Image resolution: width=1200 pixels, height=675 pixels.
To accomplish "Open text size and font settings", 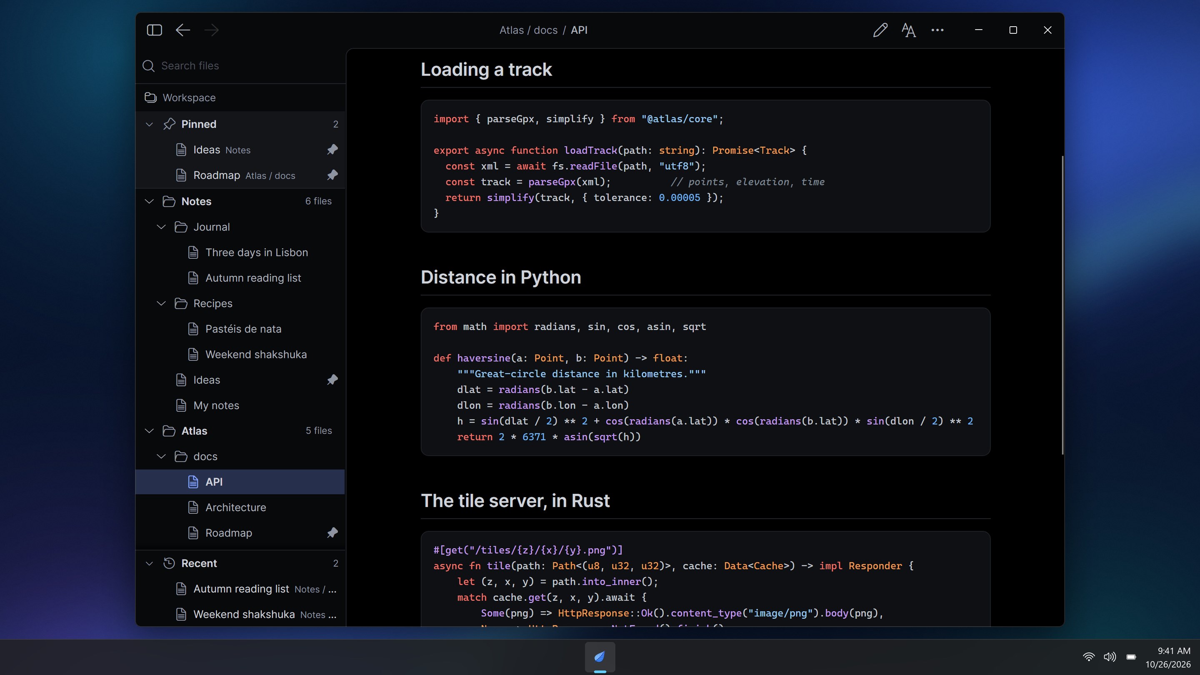I will [x=908, y=30].
